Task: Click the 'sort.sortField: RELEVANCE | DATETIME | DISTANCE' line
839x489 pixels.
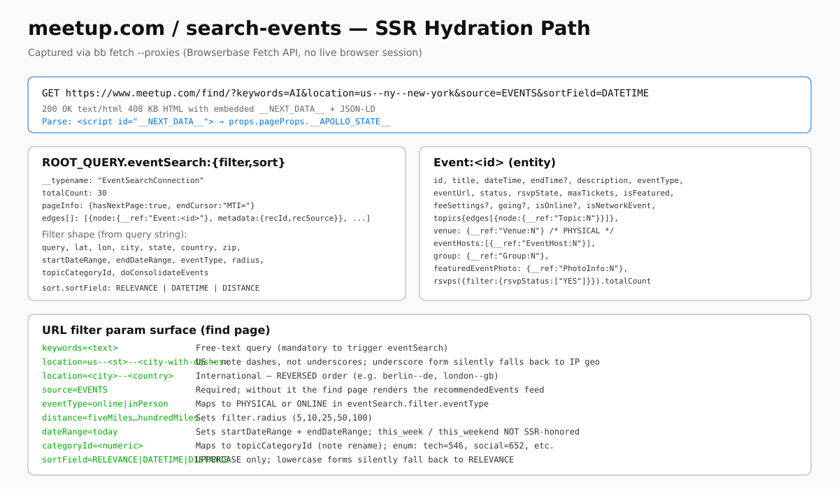Action: [150, 288]
